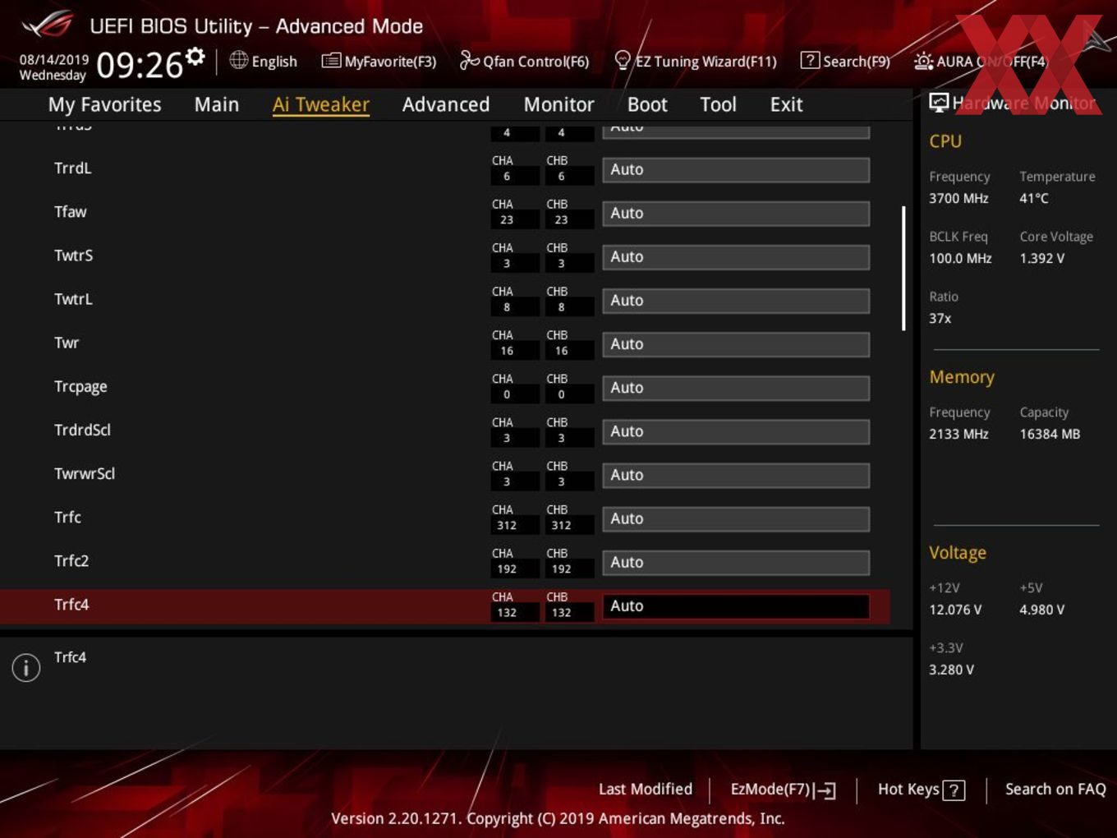
Task: Go to the Advanced tab
Action: coord(446,104)
